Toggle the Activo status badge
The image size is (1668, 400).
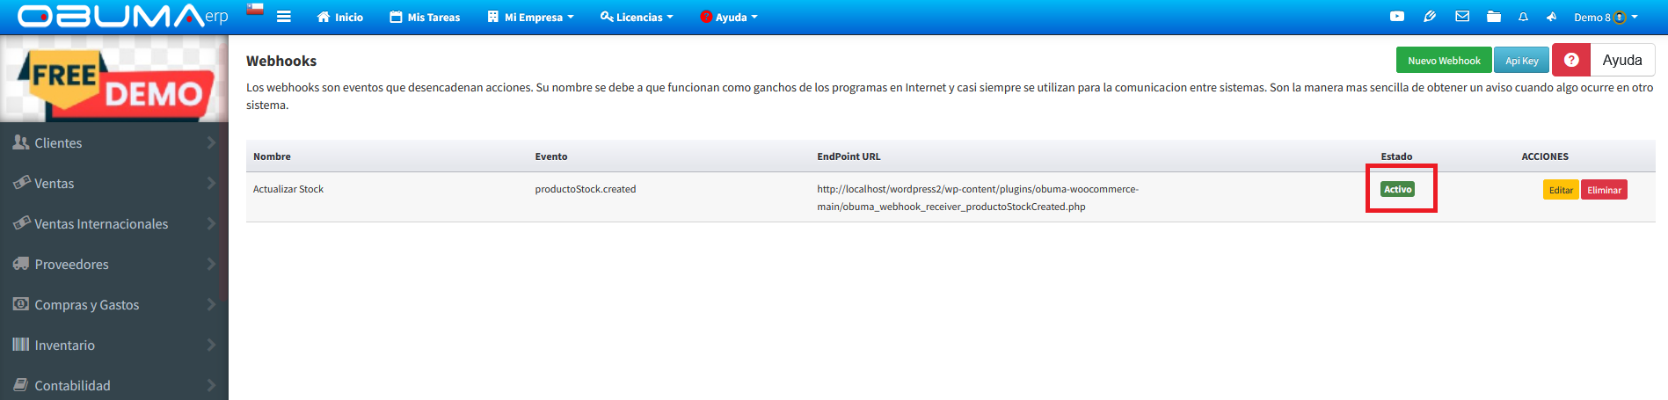point(1397,189)
